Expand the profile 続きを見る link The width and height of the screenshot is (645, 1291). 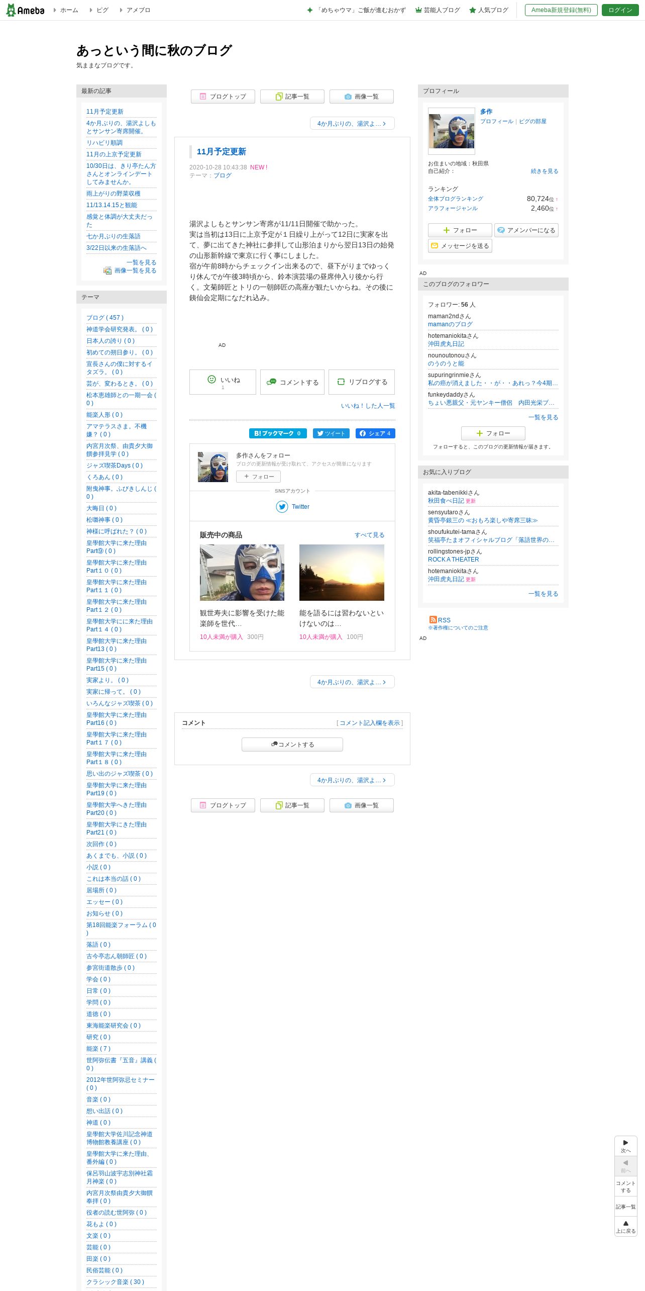[545, 171]
